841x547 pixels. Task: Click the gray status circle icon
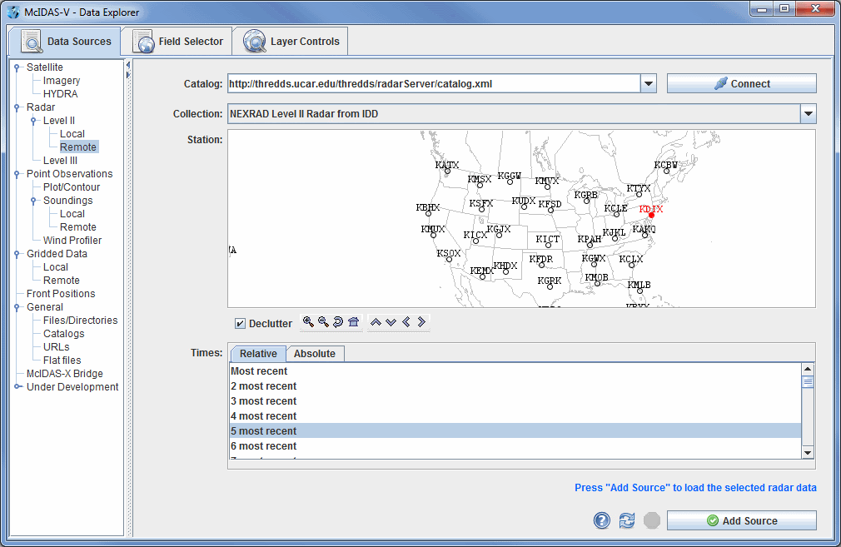[x=652, y=520]
